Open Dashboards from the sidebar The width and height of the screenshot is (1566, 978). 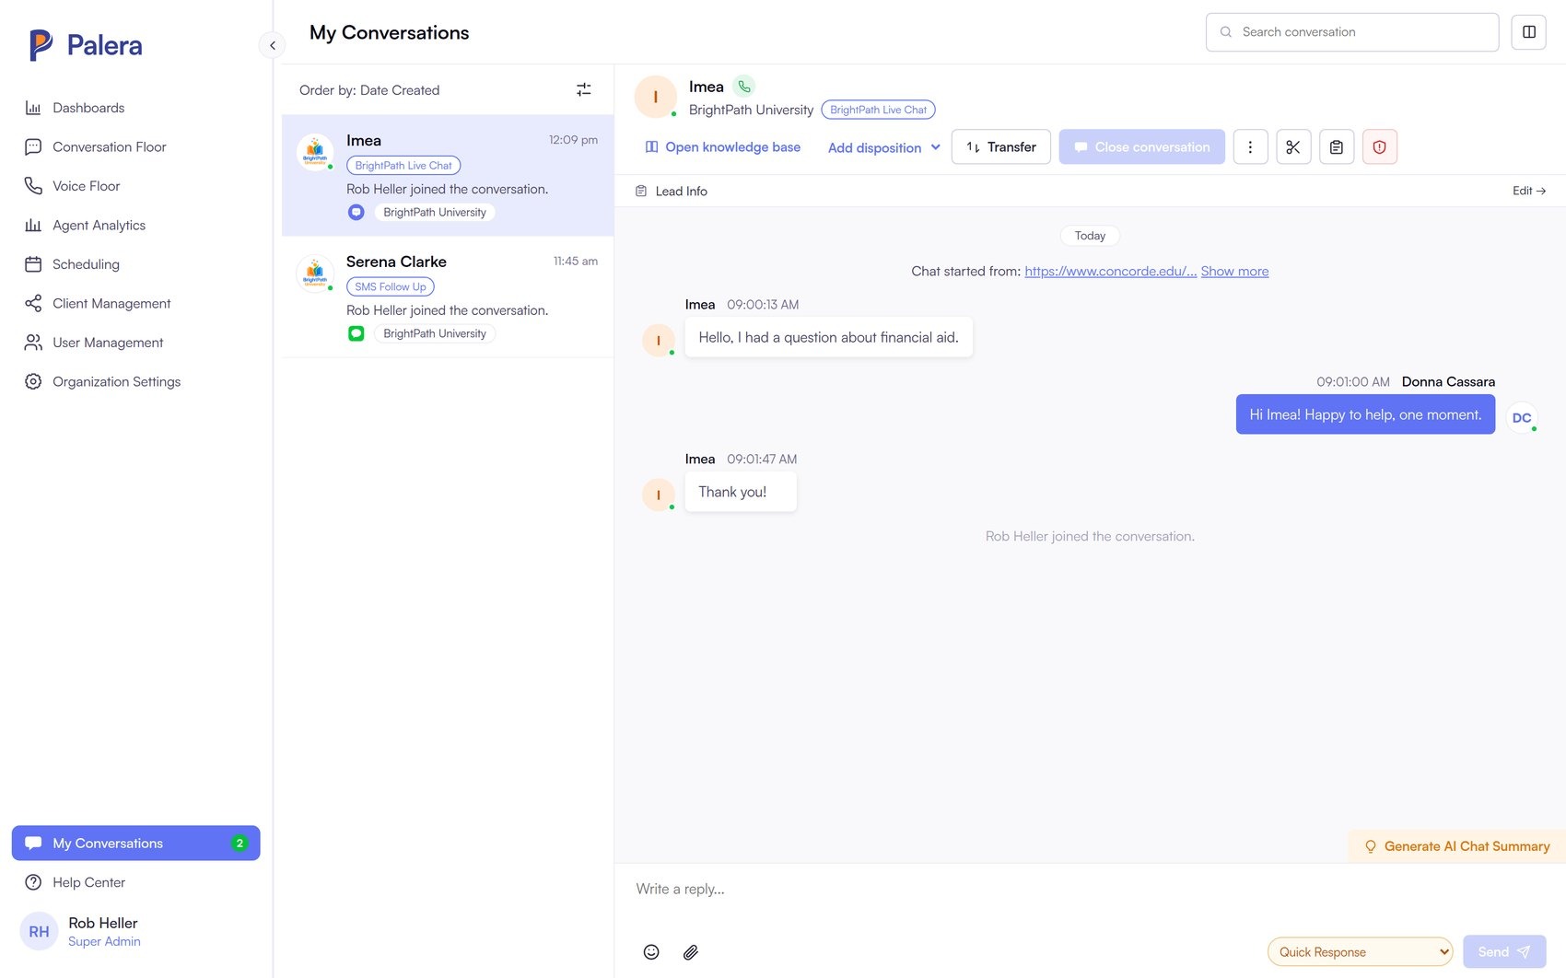point(88,108)
